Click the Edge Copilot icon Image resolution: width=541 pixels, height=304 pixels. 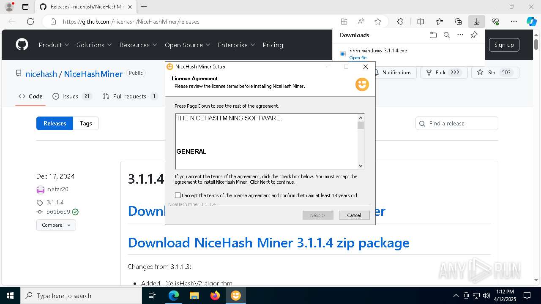click(531, 22)
